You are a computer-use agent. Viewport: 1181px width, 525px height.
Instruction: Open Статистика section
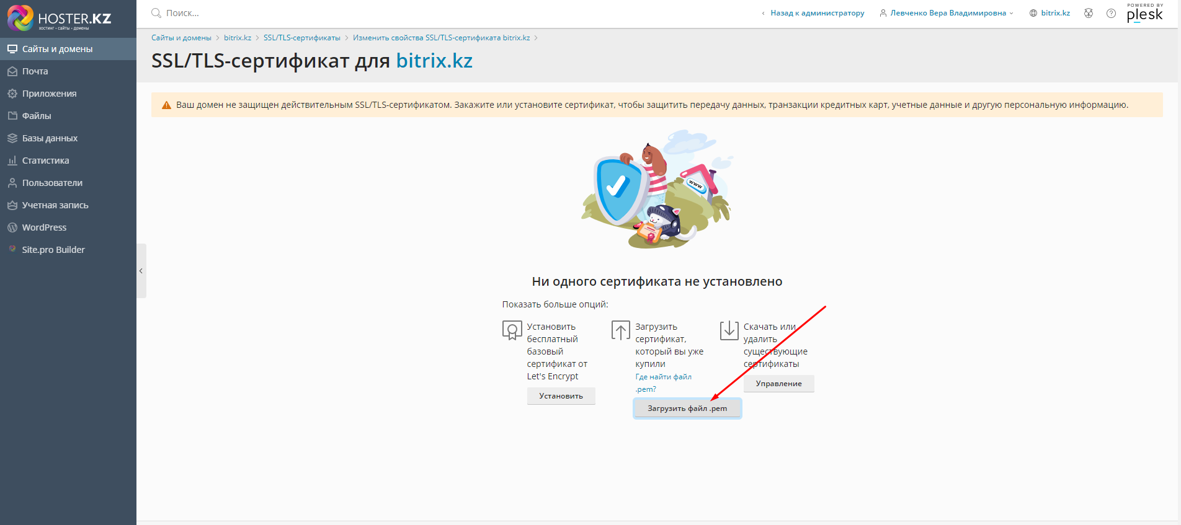pos(68,161)
